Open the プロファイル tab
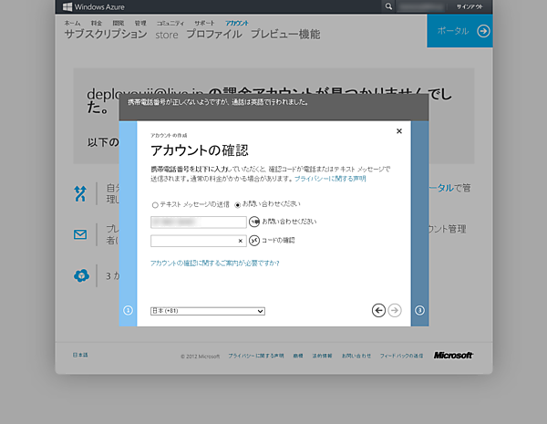 tap(213, 34)
